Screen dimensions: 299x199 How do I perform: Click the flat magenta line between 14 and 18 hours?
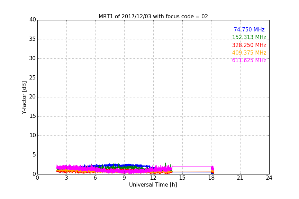point(192,167)
